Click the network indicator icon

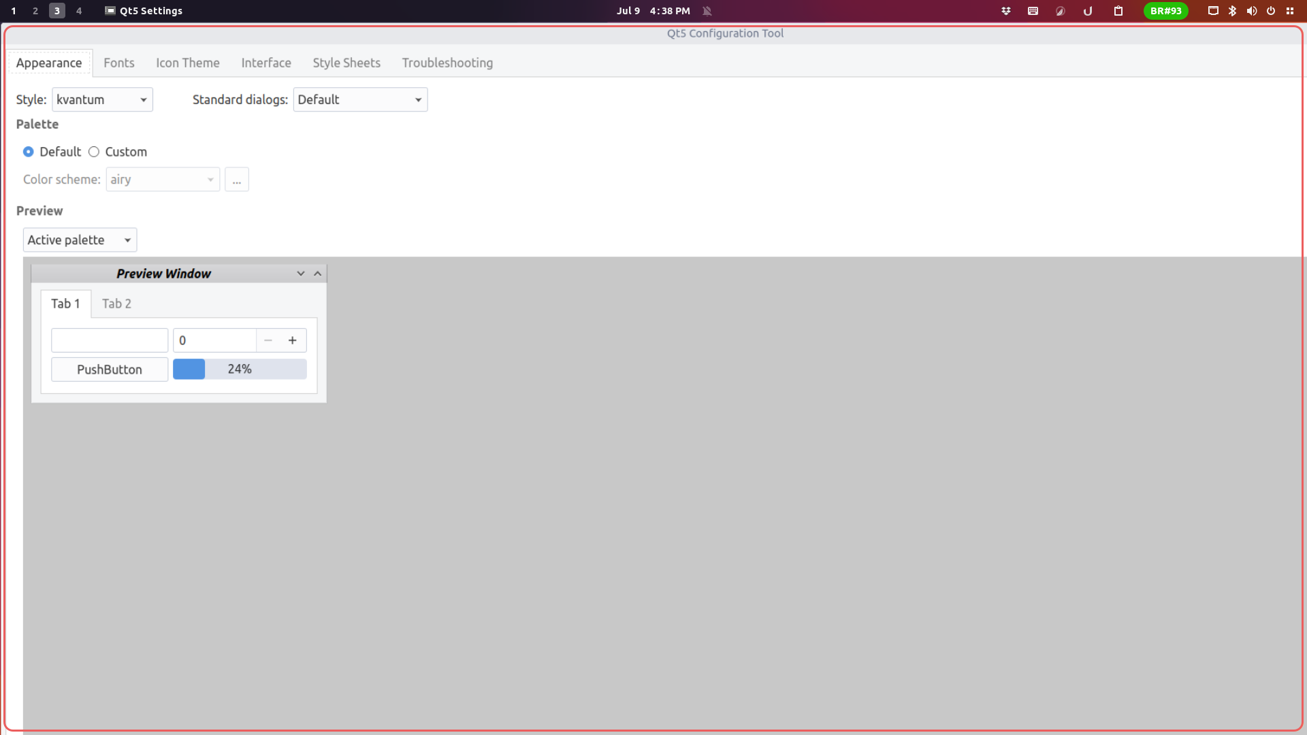tap(1212, 11)
